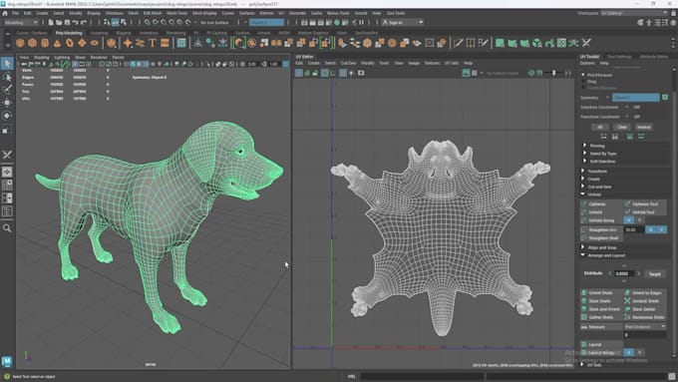The image size is (678, 382).
Task: Open the Edit Mesh menu
Action: pyautogui.click(x=153, y=13)
